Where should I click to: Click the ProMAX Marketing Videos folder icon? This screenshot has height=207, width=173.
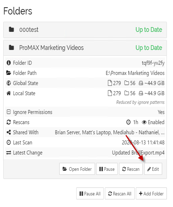11,47
